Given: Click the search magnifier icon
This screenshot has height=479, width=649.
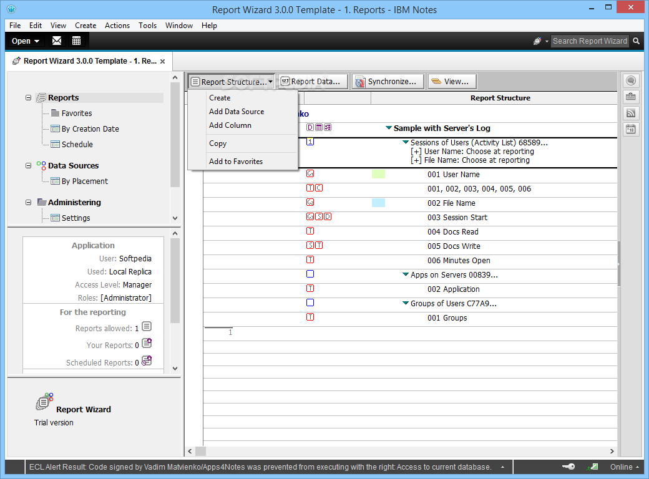Looking at the screenshot, I should click(x=636, y=41).
